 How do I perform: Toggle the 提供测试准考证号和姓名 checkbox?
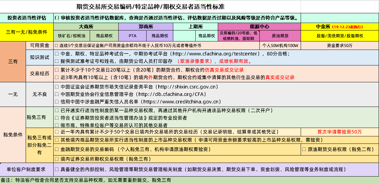[57, 61]
